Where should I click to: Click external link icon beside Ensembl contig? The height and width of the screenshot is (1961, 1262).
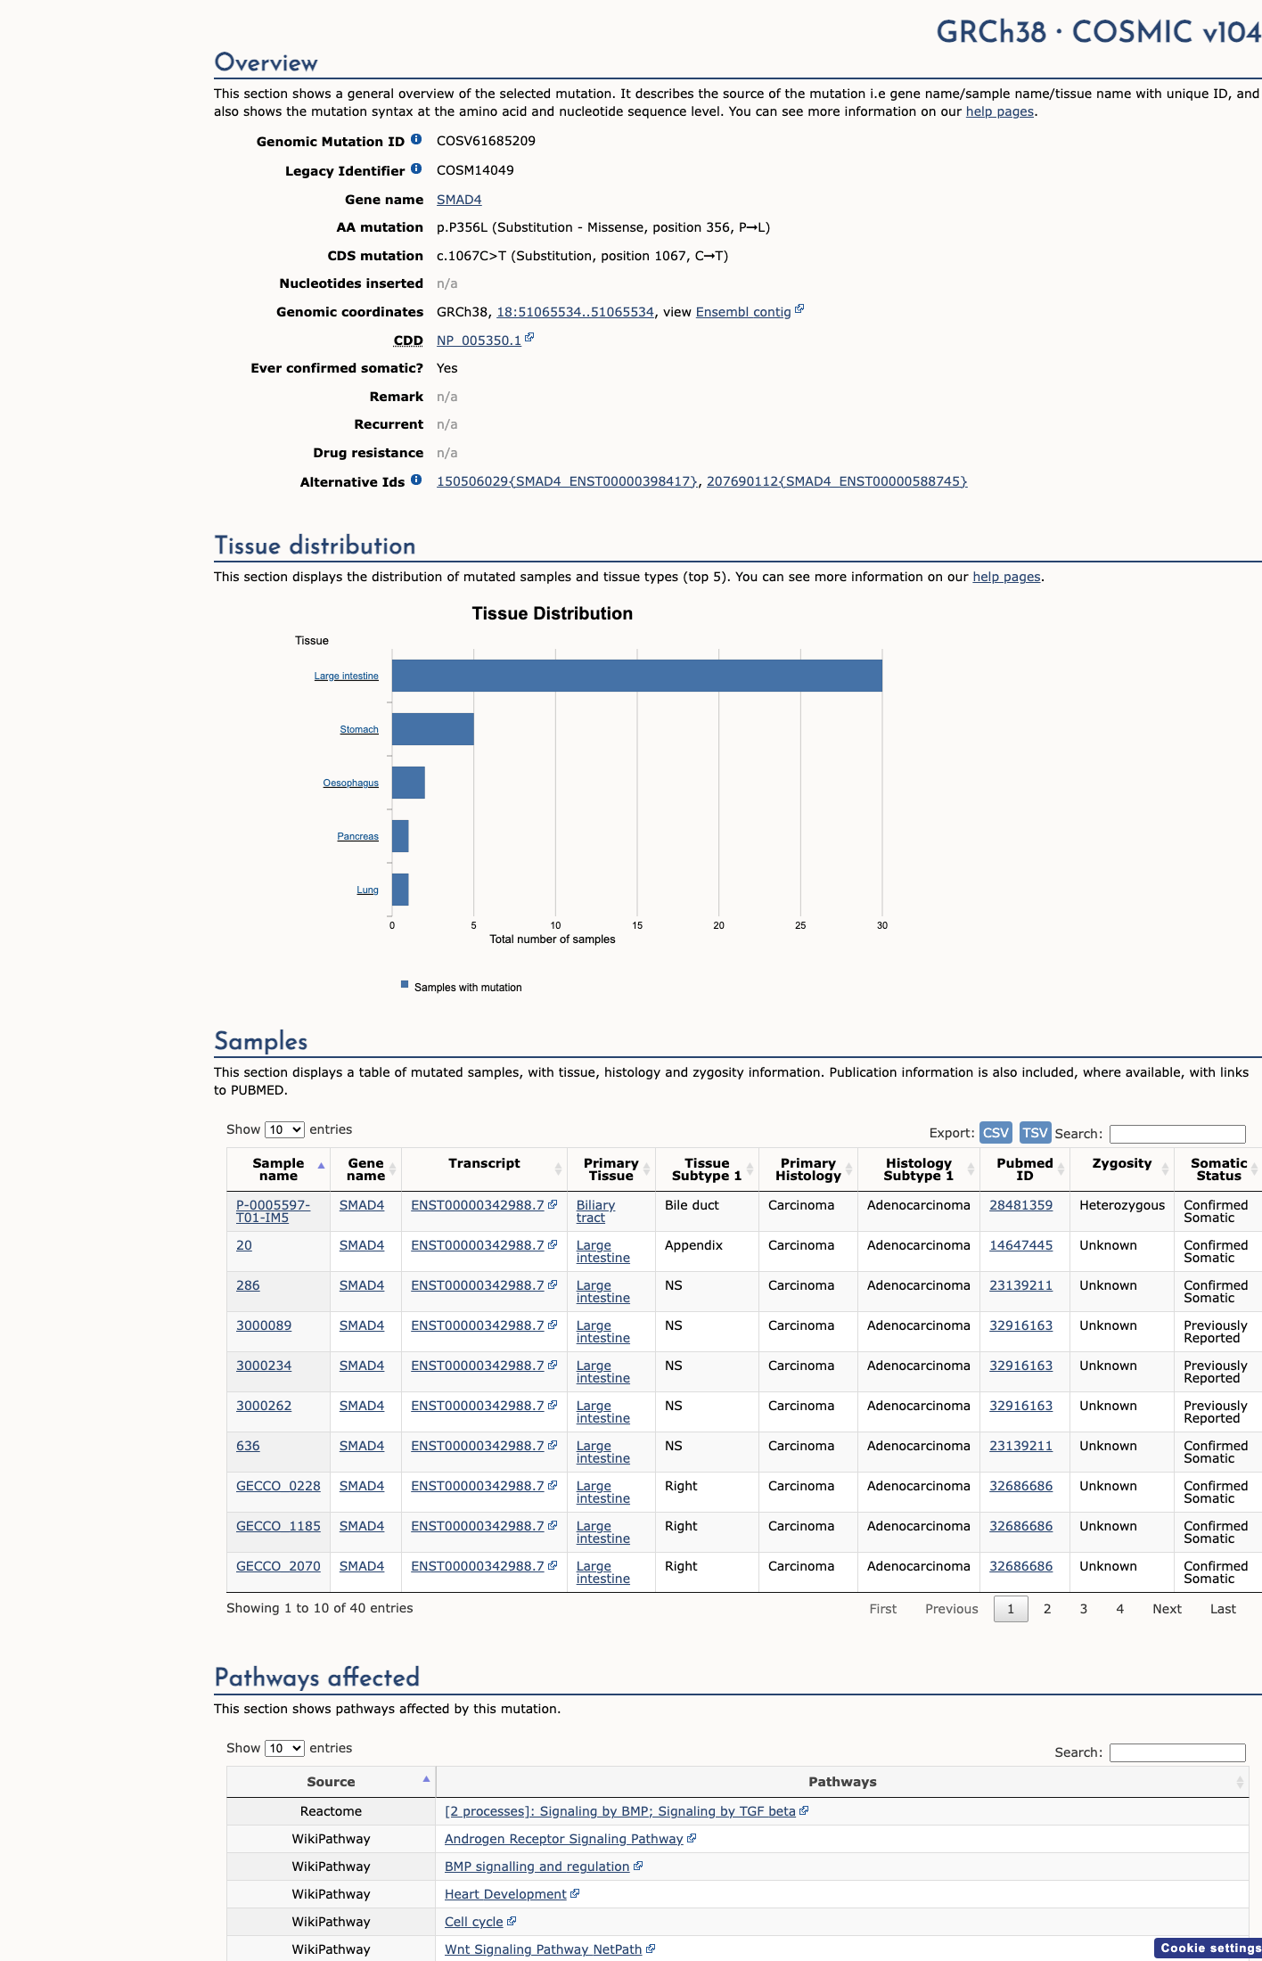[799, 309]
